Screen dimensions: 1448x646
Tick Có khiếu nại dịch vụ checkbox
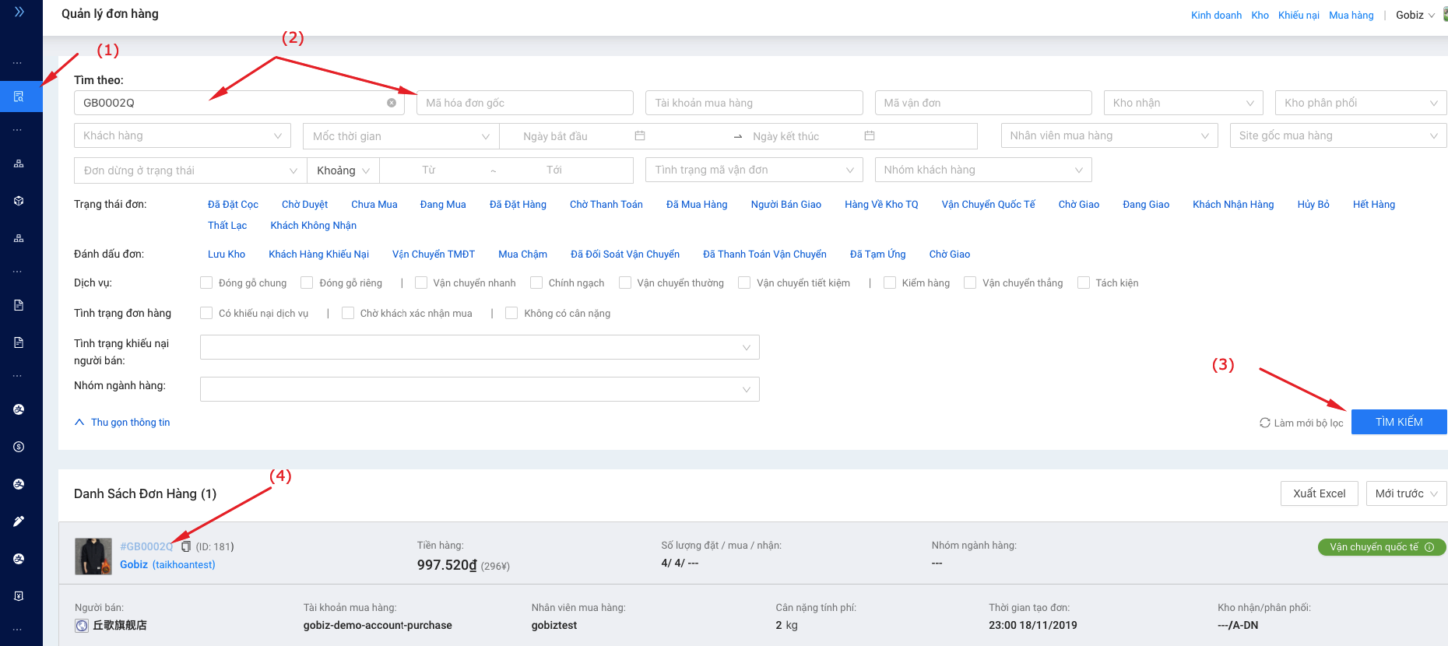click(206, 313)
